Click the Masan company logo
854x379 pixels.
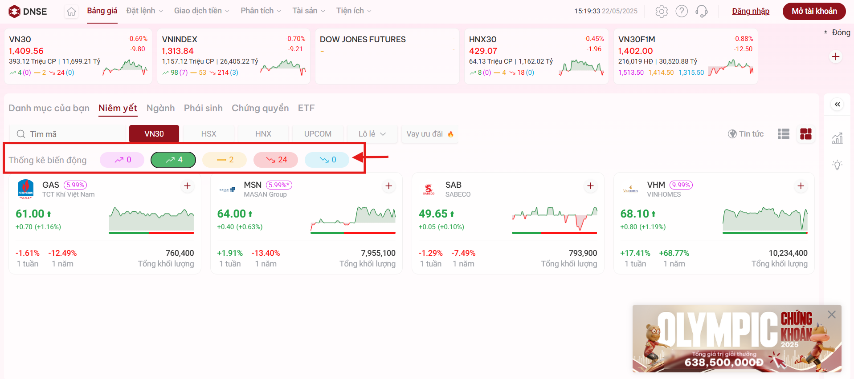click(x=227, y=190)
